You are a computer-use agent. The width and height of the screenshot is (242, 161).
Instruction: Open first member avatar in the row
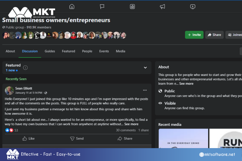tap(6, 35)
